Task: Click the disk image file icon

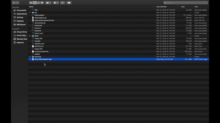Action: [33, 59]
